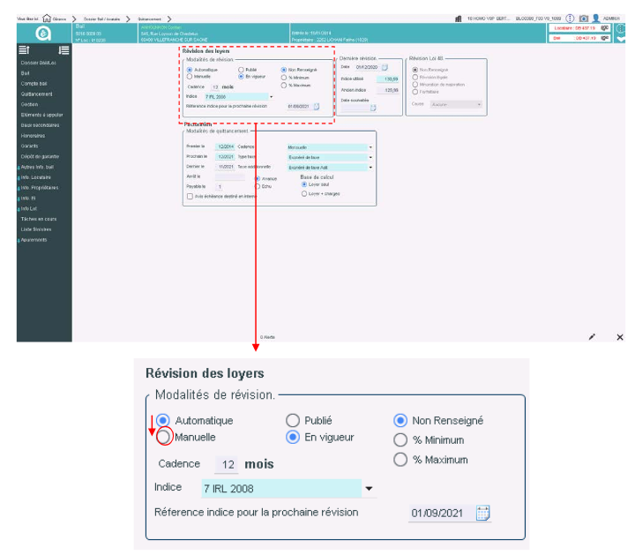635x555 pixels.
Task: Select the Echu radio option
Action: 258,186
